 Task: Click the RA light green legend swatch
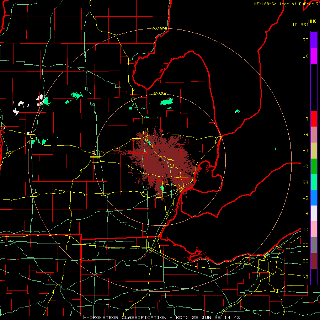point(314,182)
